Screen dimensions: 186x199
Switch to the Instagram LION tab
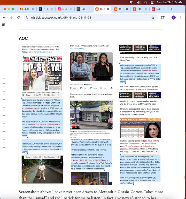click(63, 9)
